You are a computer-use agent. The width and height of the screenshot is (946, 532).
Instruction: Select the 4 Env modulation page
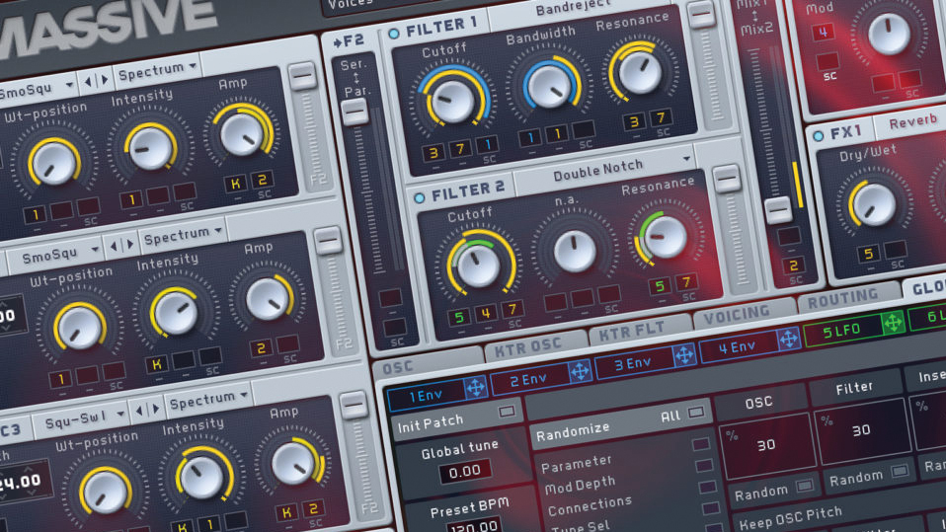click(x=738, y=348)
